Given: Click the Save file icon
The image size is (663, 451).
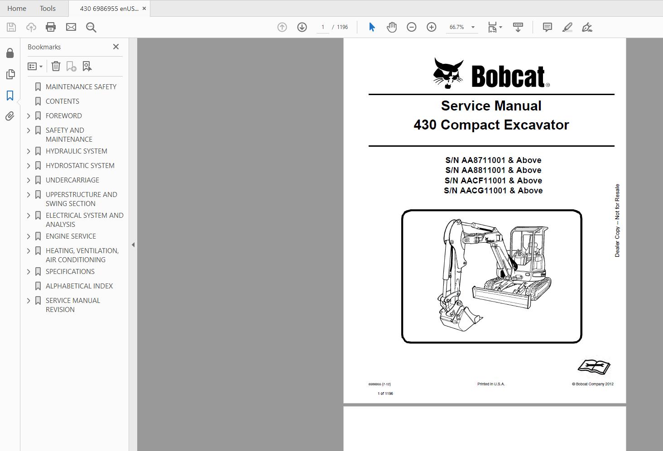Looking at the screenshot, I should coord(11,27).
